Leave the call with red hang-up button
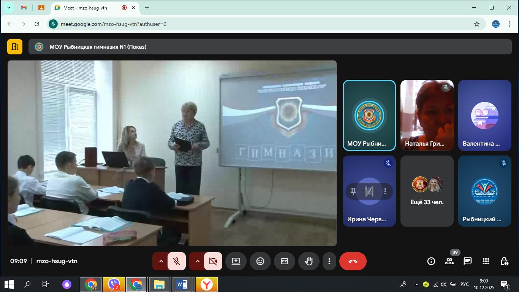519x292 pixels. pos(353,261)
